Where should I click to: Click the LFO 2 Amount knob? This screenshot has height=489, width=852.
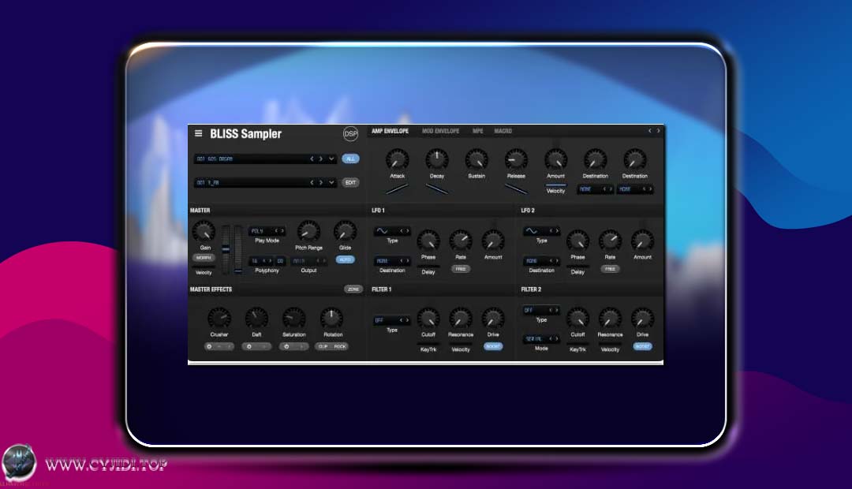[642, 241]
